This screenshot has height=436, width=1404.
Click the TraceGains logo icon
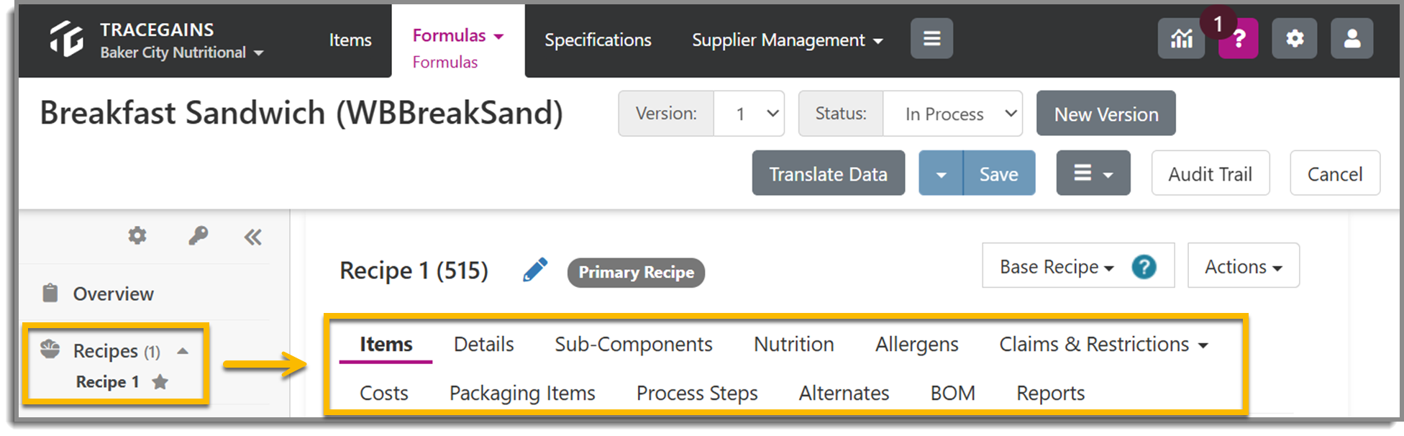67,39
